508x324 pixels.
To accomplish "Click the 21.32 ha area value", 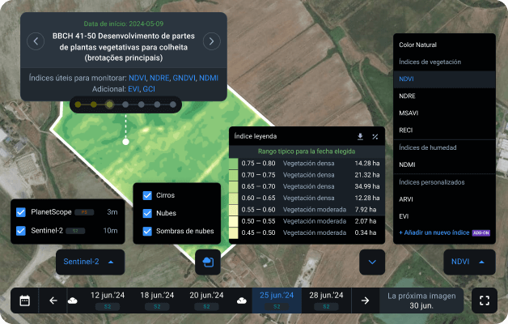I will tap(367, 175).
